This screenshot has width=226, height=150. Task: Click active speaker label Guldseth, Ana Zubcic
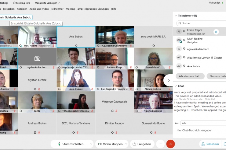tap(16, 17)
